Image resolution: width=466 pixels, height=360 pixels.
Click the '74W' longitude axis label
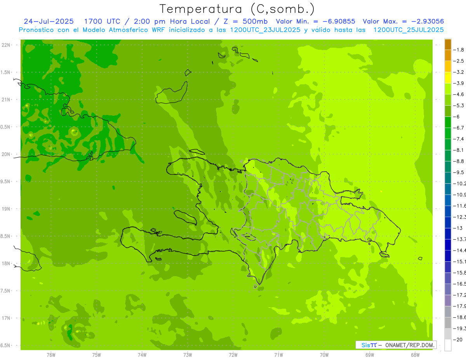point(142,355)
